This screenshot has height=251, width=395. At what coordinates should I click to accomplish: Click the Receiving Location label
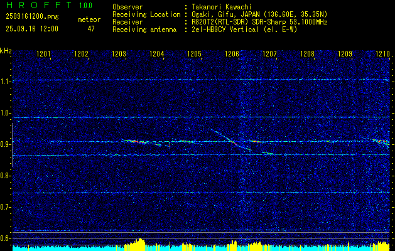coord(146,14)
